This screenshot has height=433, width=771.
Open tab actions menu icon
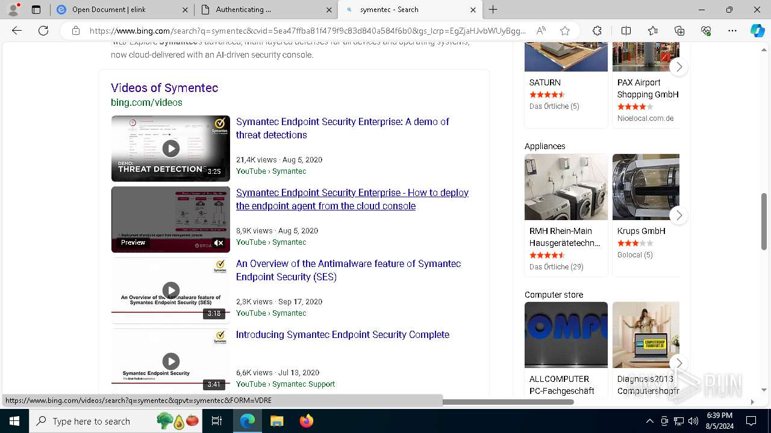point(36,10)
